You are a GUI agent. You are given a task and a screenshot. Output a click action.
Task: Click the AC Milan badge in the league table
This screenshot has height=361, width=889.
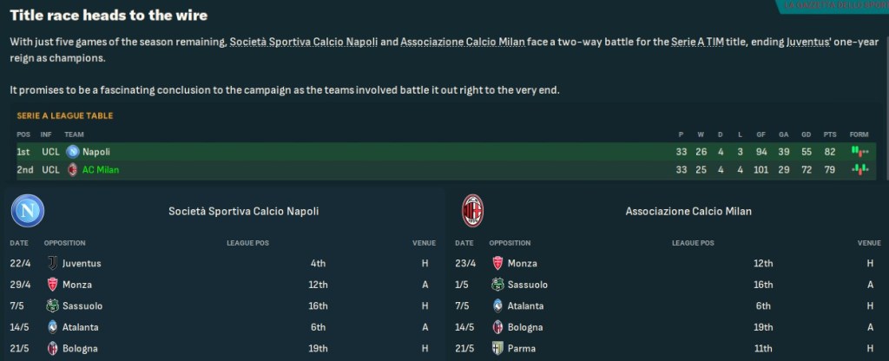73,169
